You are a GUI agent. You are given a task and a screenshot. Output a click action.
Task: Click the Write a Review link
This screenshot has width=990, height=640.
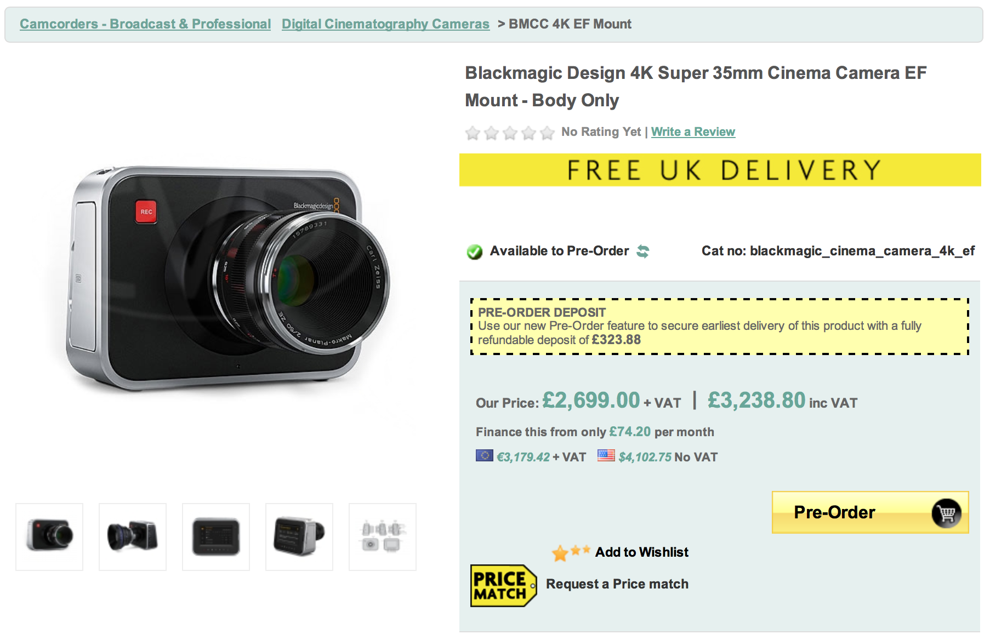693,132
